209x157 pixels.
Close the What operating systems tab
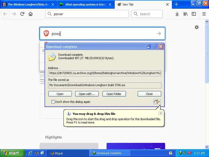(x=110, y=4)
